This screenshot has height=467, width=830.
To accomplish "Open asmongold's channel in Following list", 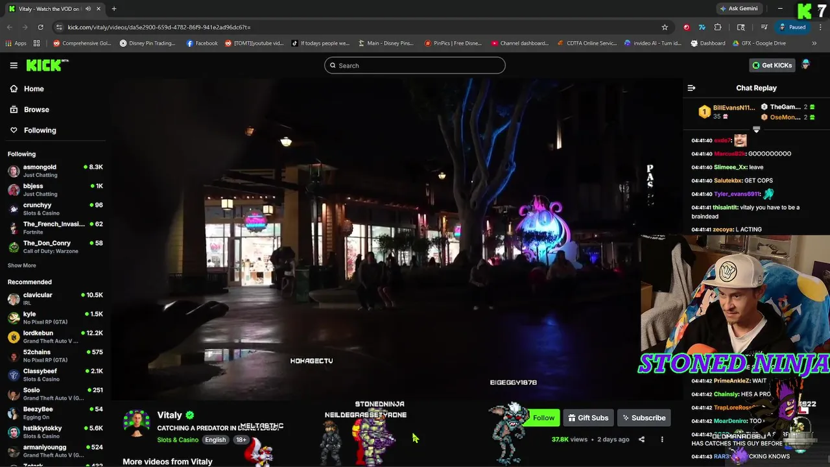I will click(55, 171).
